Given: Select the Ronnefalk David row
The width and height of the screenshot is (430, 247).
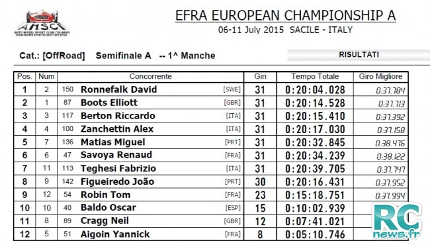Looking at the screenshot, I should click(211, 89).
